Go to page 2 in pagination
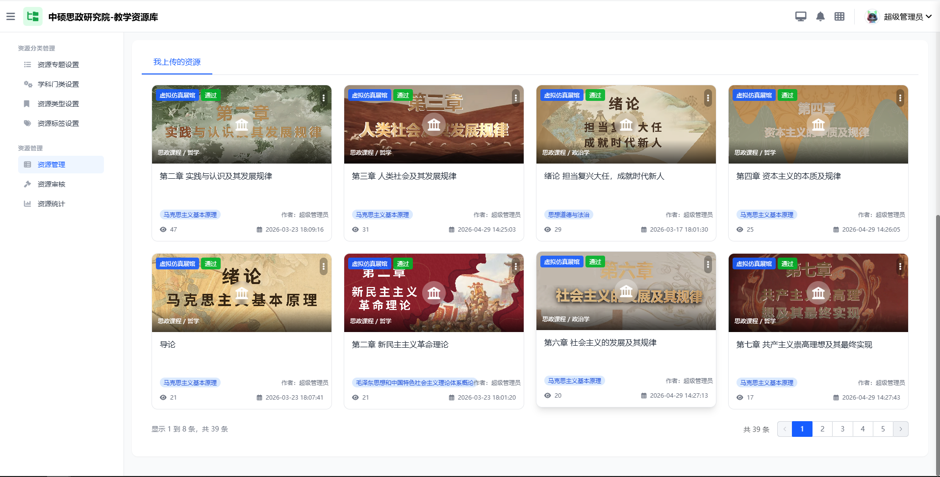The width and height of the screenshot is (940, 477). (x=822, y=429)
